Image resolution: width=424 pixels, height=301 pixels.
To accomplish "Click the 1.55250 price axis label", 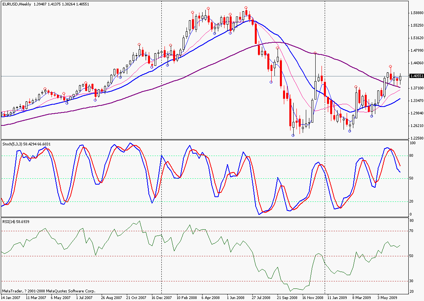I will pos(417,25).
